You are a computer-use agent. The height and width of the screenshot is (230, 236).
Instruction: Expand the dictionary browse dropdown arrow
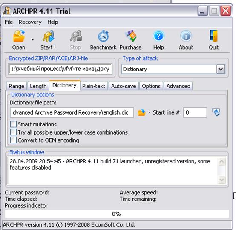click(x=150, y=112)
